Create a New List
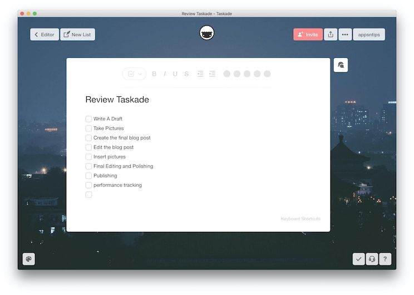414x295 pixels. coord(77,35)
